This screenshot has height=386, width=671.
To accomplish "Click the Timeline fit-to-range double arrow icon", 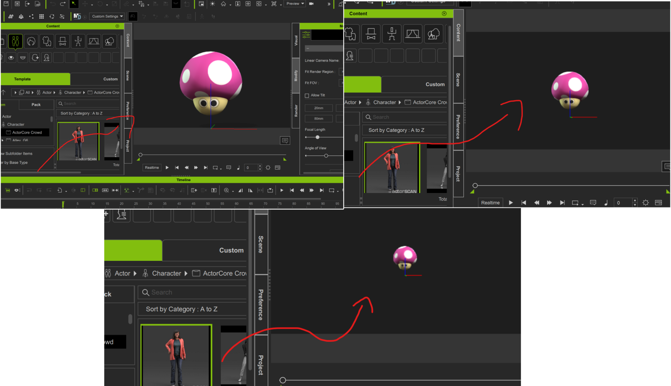I will [x=115, y=190].
